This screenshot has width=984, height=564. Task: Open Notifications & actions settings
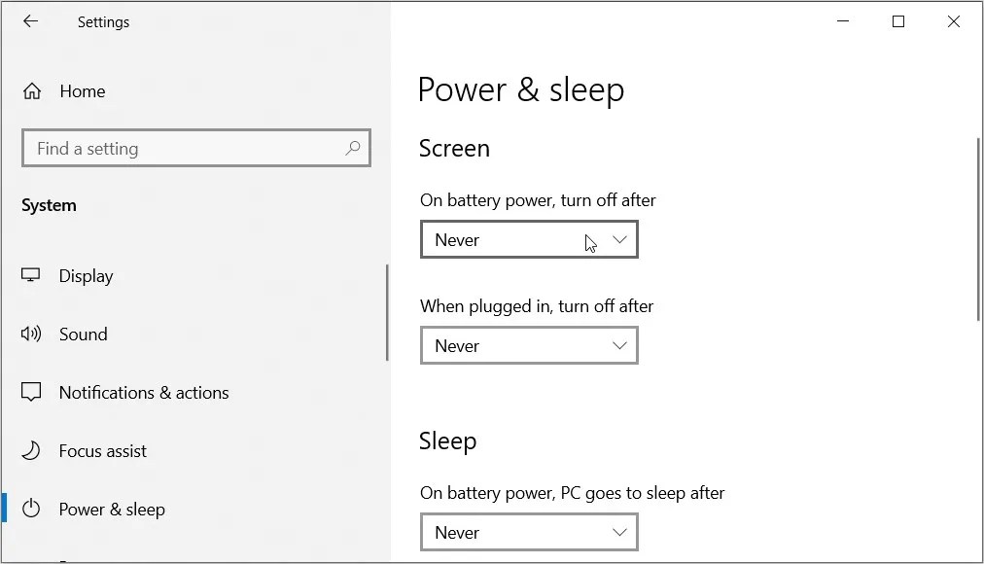point(144,392)
